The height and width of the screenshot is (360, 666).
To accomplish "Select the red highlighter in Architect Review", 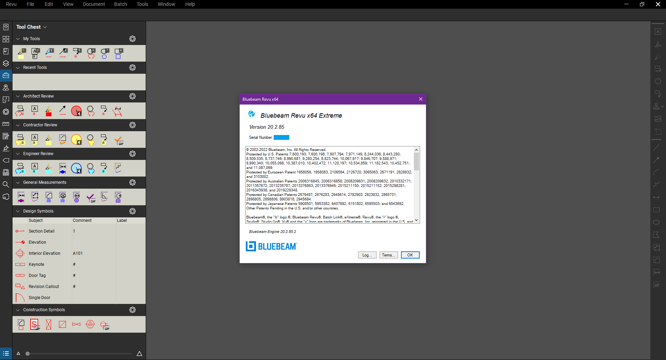I will [49, 111].
